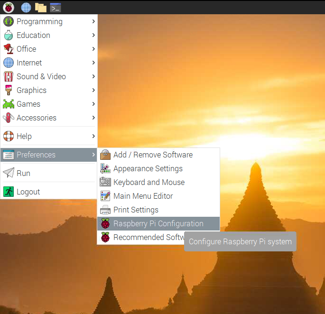
Task: Click the Main Menu Editor icon
Action: (105, 196)
